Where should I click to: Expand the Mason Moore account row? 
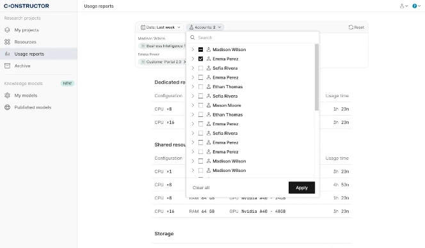pyautogui.click(x=193, y=105)
